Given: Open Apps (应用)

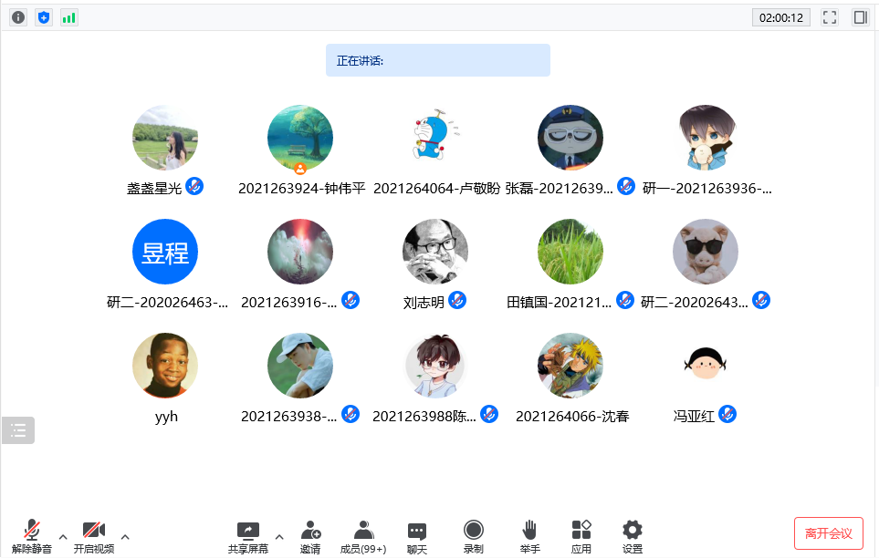Looking at the screenshot, I should [x=581, y=536].
